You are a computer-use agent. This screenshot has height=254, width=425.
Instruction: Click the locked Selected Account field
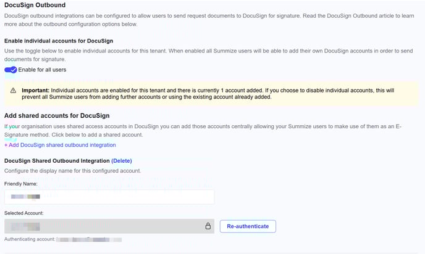pyautogui.click(x=105, y=226)
